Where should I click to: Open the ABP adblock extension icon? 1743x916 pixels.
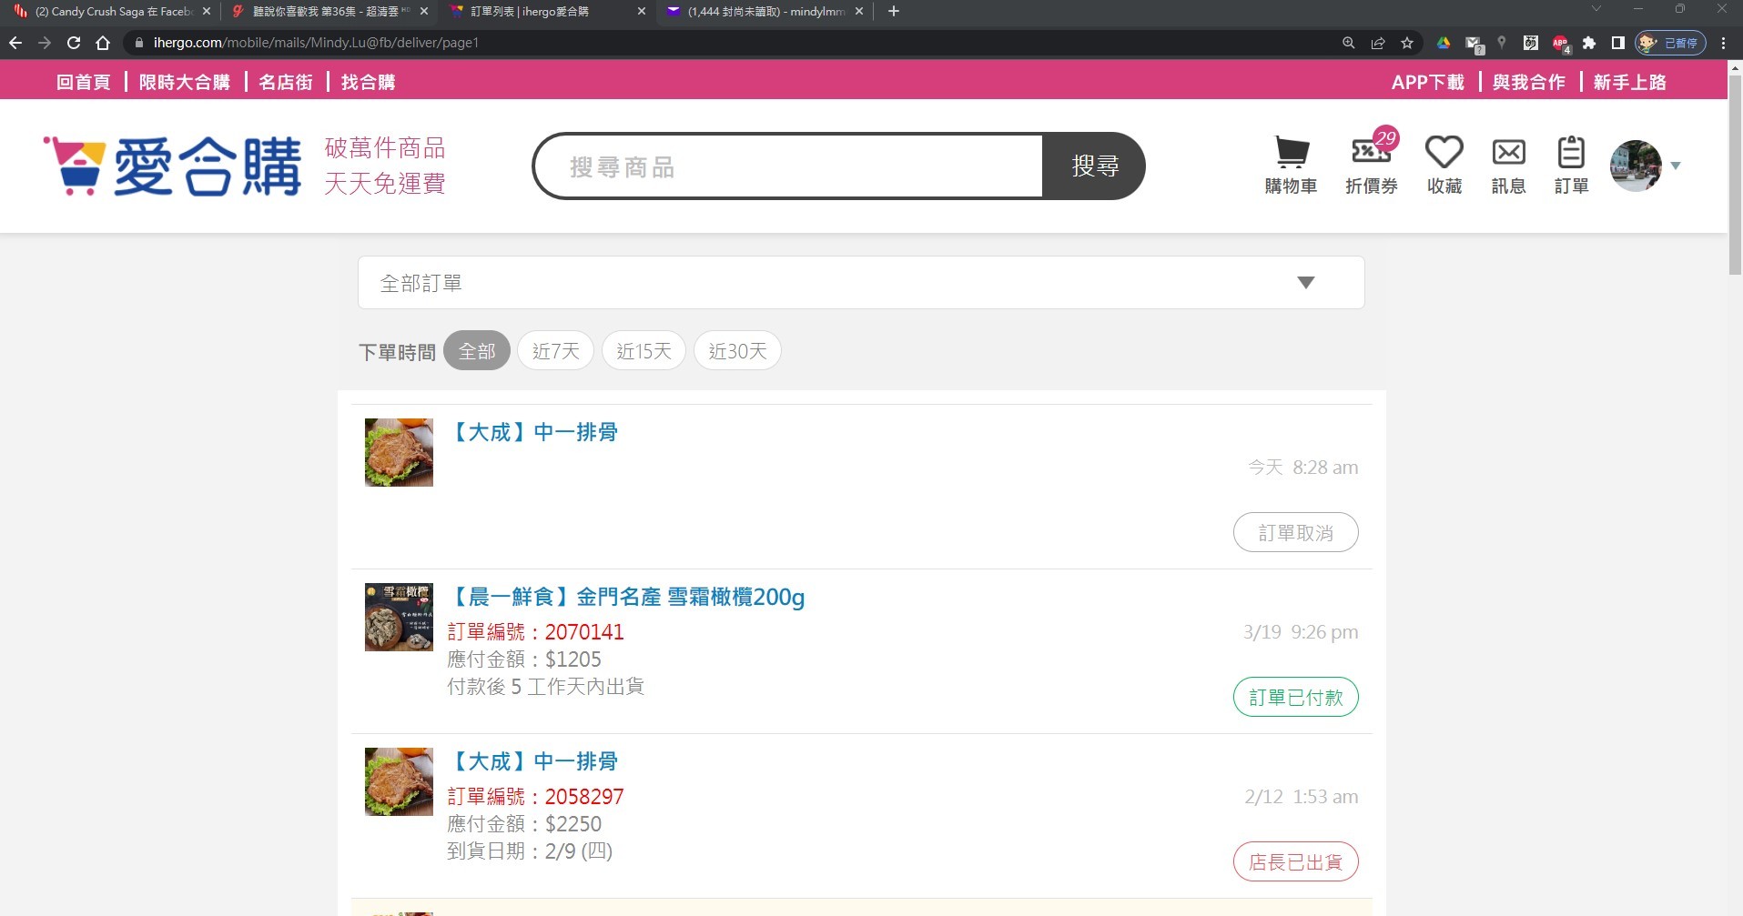pyautogui.click(x=1560, y=43)
